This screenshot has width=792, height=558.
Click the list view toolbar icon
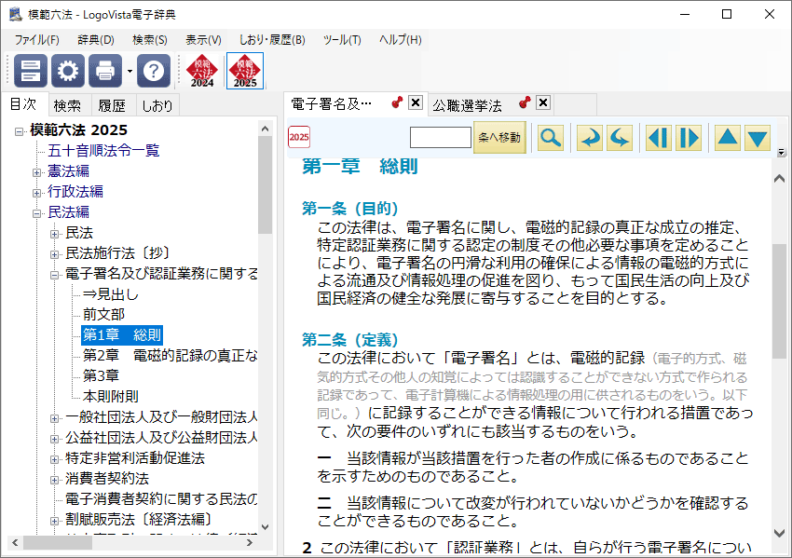tap(31, 71)
